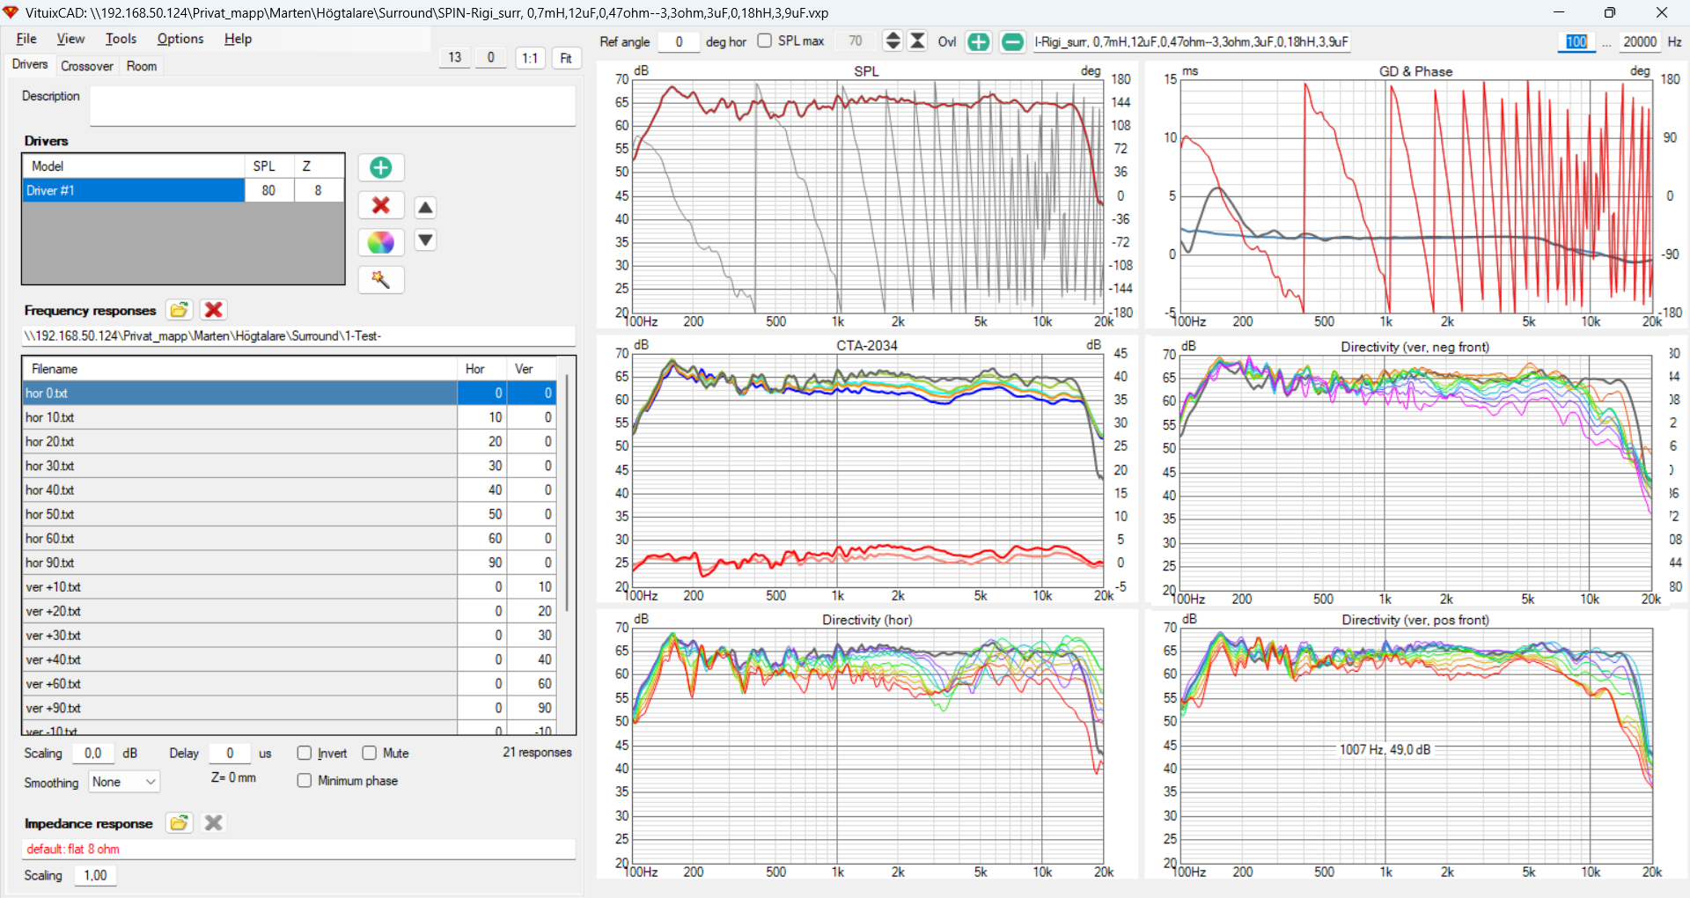Click the response Scaling dB field

pyautogui.click(x=93, y=753)
